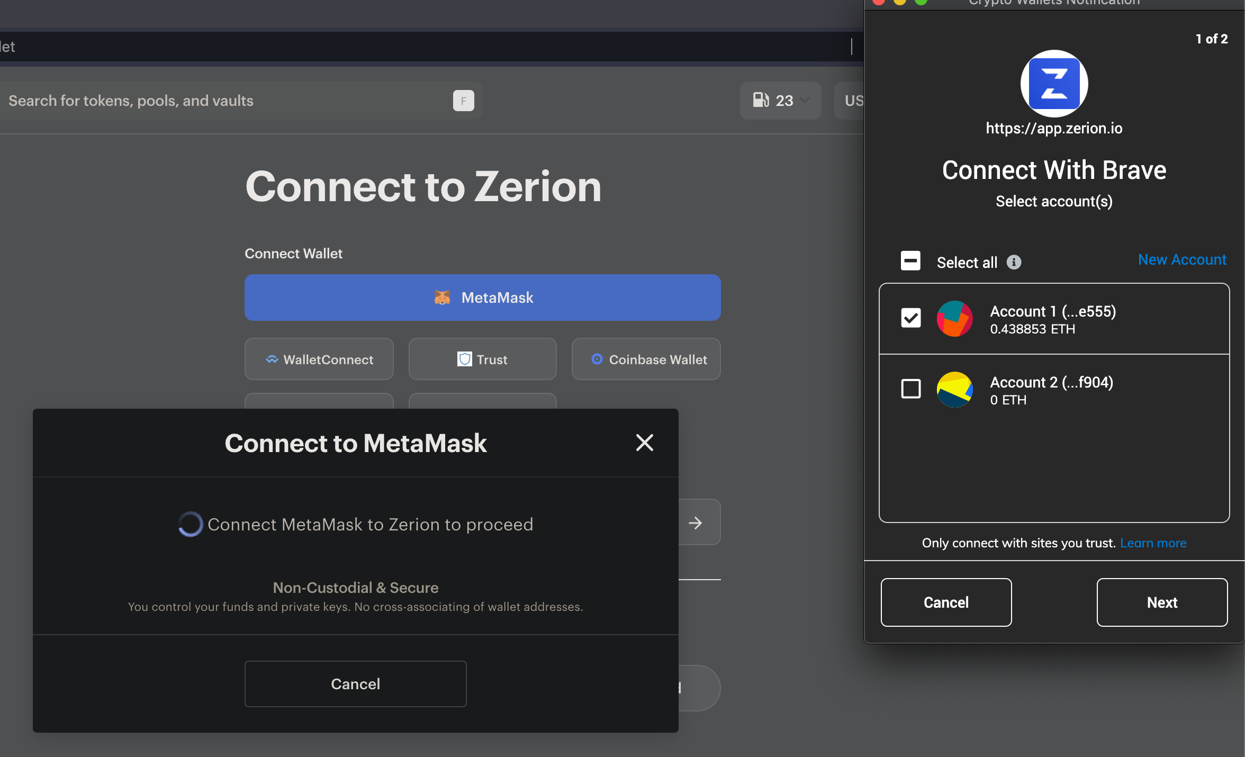1245x757 pixels.
Task: Check the Account 2 checkbox
Action: tap(910, 389)
